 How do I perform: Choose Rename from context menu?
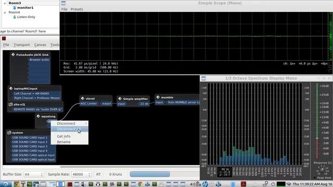[x=70, y=142]
